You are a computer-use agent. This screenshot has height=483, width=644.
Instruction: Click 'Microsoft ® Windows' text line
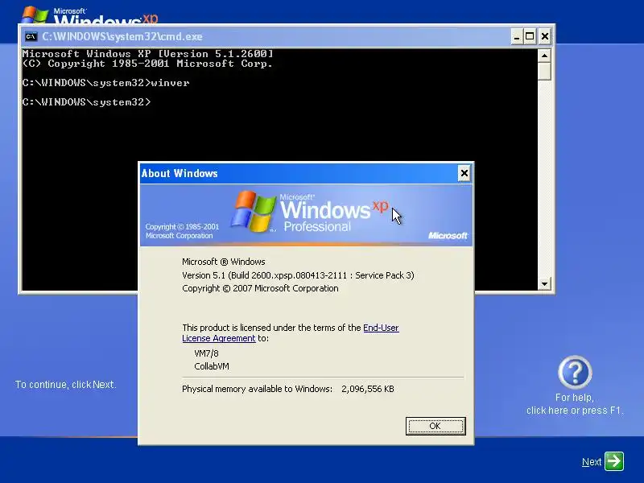pos(224,262)
